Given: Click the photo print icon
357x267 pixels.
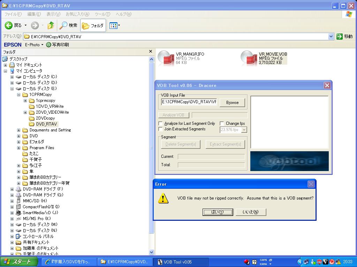Looking at the screenshot, I should pos(48,45).
